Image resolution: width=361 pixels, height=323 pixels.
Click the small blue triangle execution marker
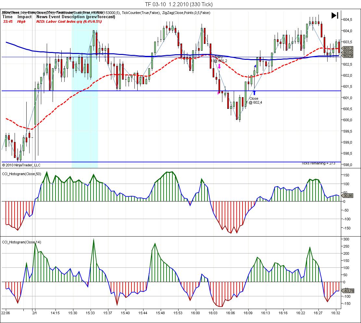[x=255, y=66]
